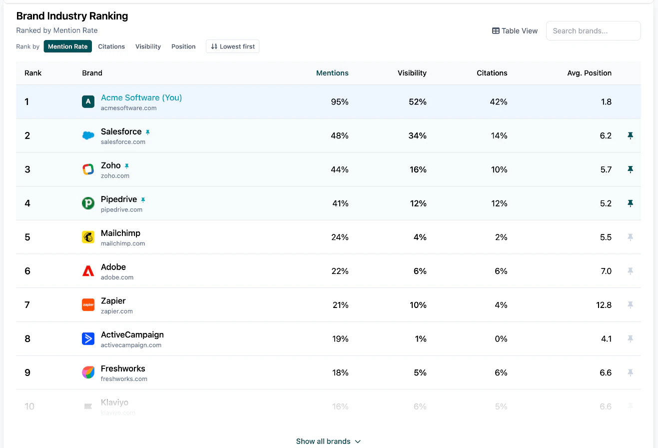Pin the Adobe row
This screenshot has width=658, height=448.
coord(631,271)
